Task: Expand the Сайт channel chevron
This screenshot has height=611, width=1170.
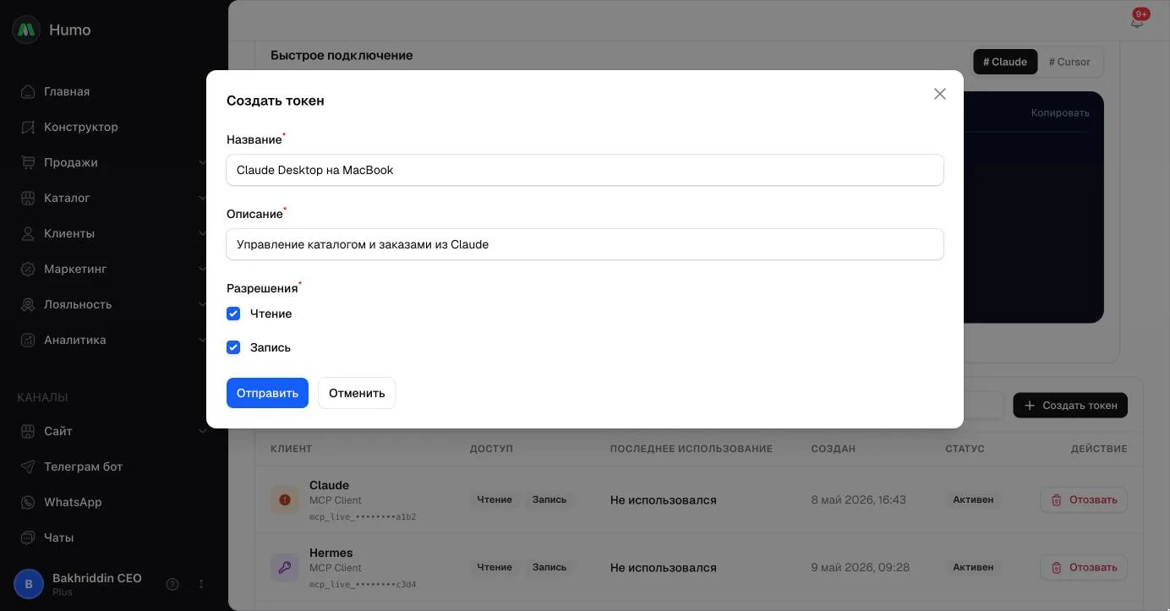Action: [x=202, y=431]
